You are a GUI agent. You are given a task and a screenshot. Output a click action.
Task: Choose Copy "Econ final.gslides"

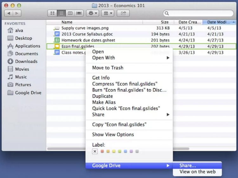(x=129, y=125)
